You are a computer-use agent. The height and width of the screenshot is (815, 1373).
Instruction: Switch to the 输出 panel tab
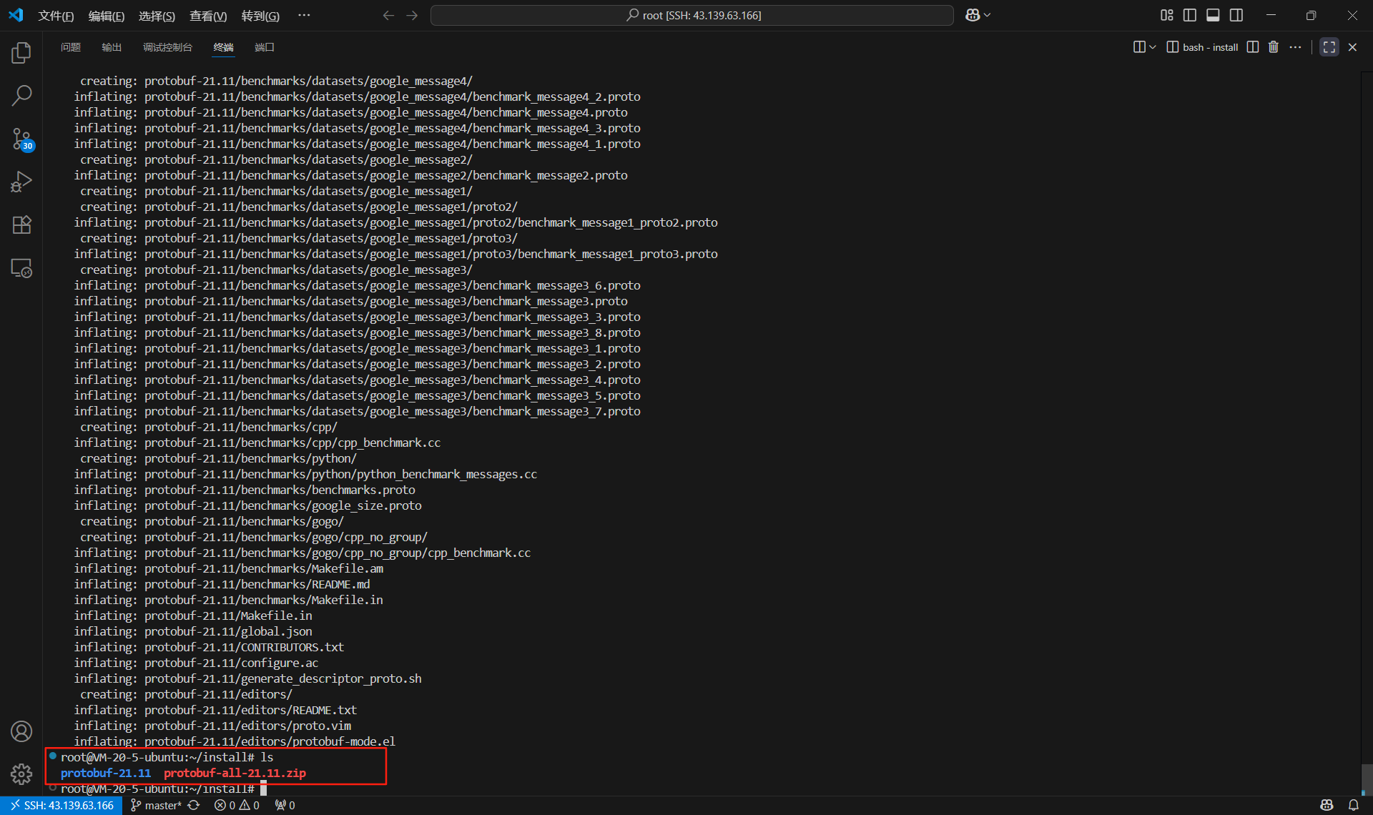[x=112, y=47]
